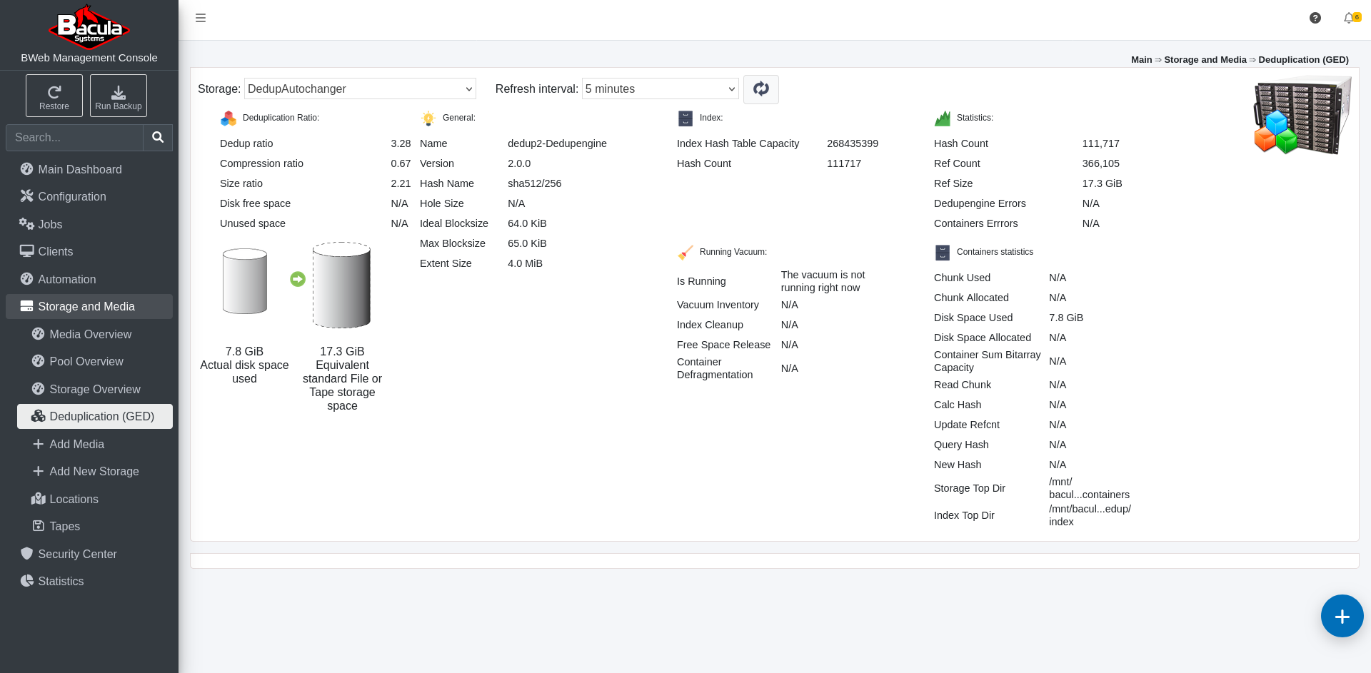Click Index Hash Table Capacity 268435399
The width and height of the screenshot is (1371, 673).
(853, 143)
